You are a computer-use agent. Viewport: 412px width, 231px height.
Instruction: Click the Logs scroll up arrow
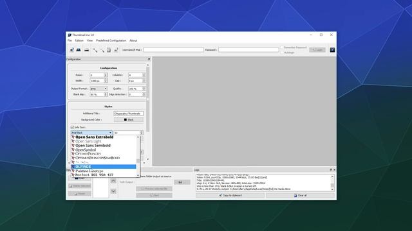332,177
